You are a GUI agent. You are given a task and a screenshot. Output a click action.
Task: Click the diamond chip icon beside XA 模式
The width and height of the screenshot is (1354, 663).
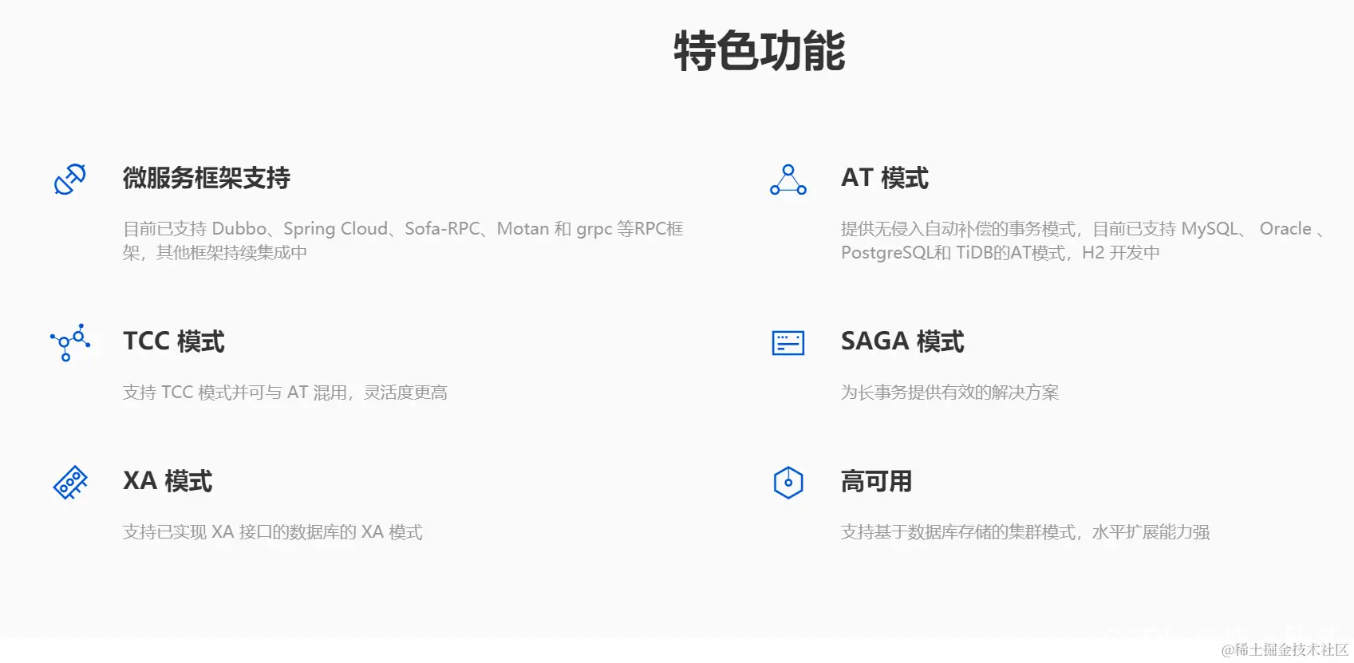70,483
